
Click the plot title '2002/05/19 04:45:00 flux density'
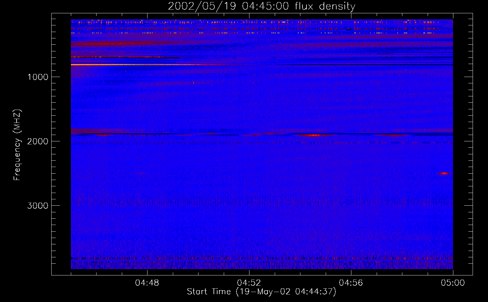261,6
